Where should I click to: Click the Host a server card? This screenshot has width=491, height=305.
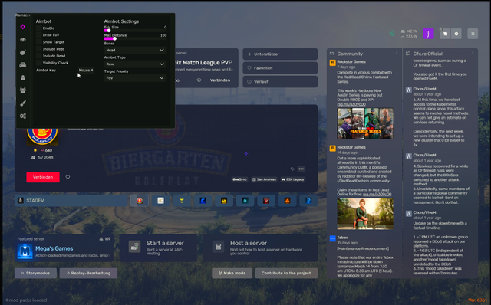pos(260,248)
